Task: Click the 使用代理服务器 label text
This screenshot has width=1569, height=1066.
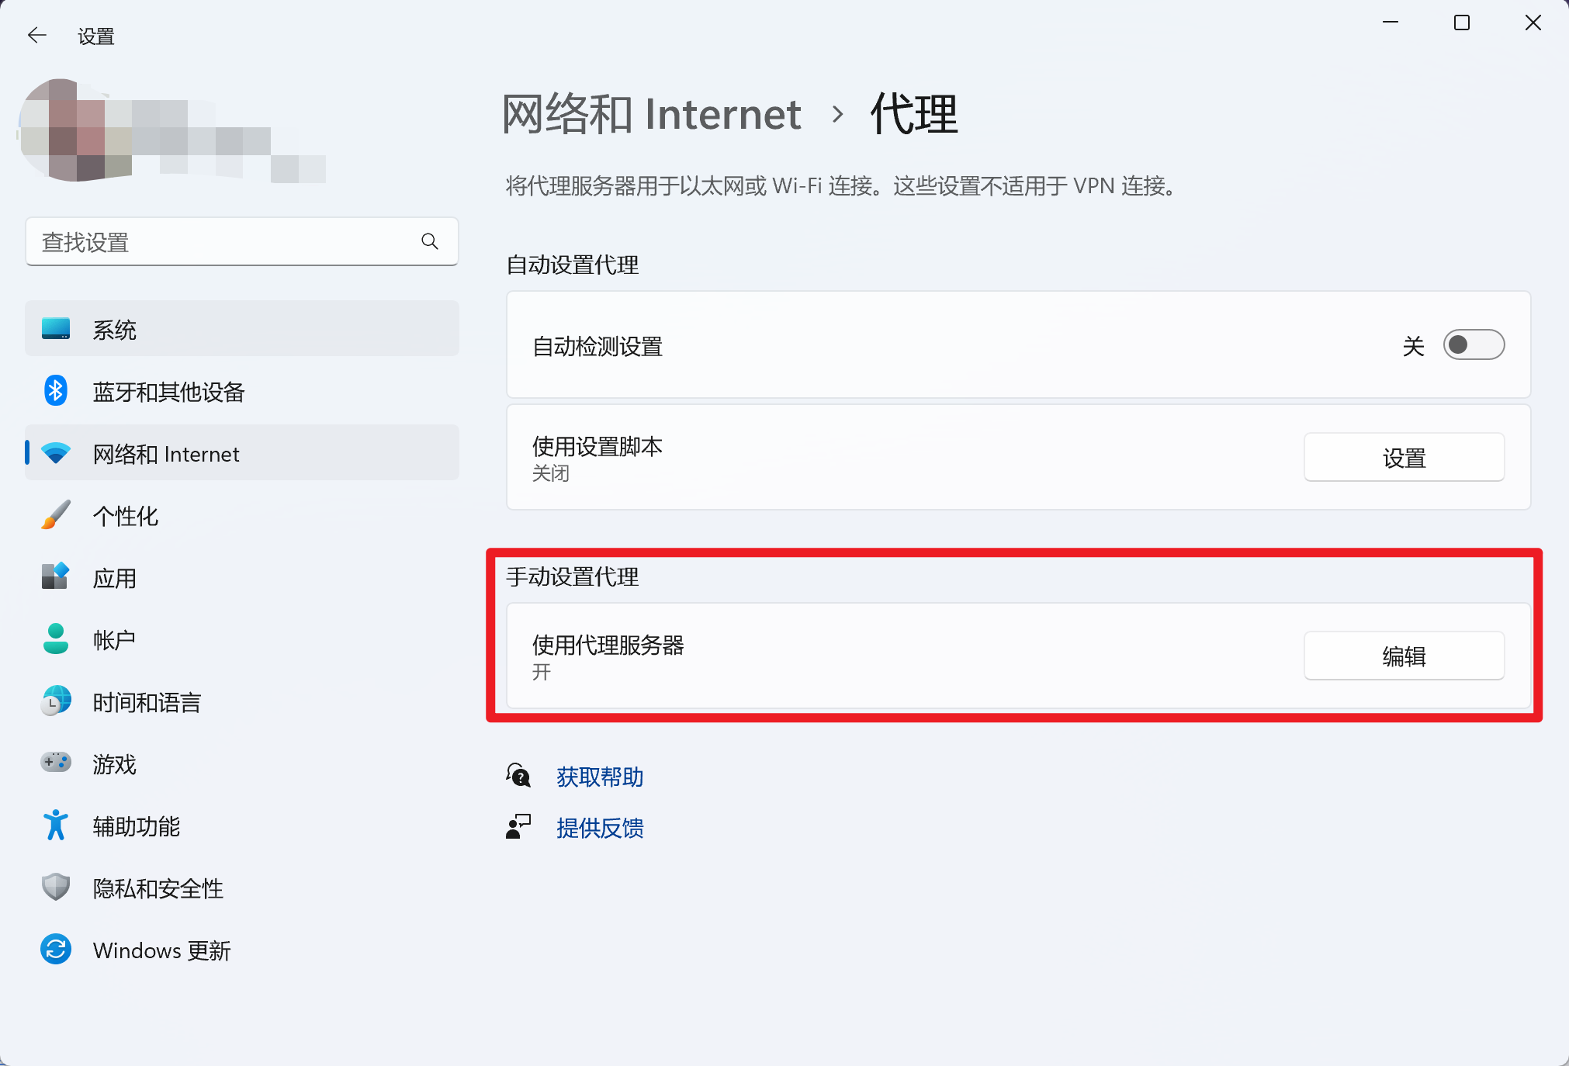Action: 608,645
